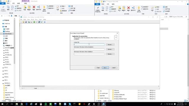
Task: Click the License file text field
Action: [x=89, y=44]
